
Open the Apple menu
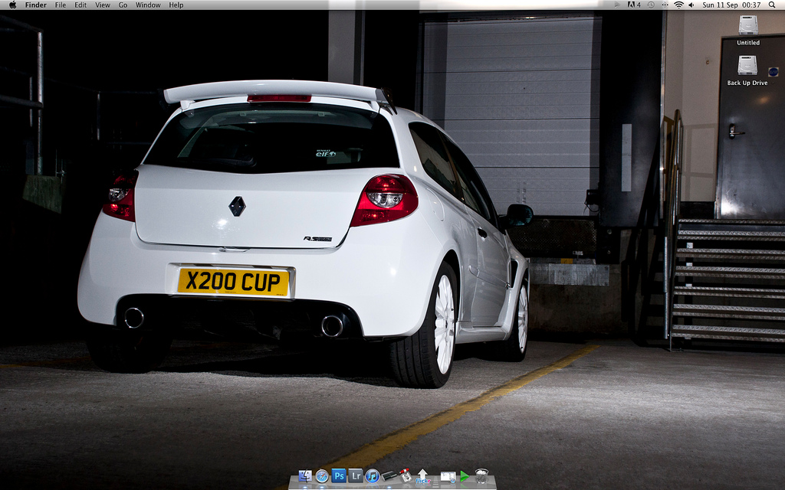12,5
